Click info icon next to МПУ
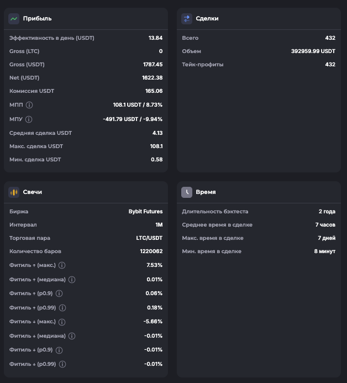 tap(29, 119)
